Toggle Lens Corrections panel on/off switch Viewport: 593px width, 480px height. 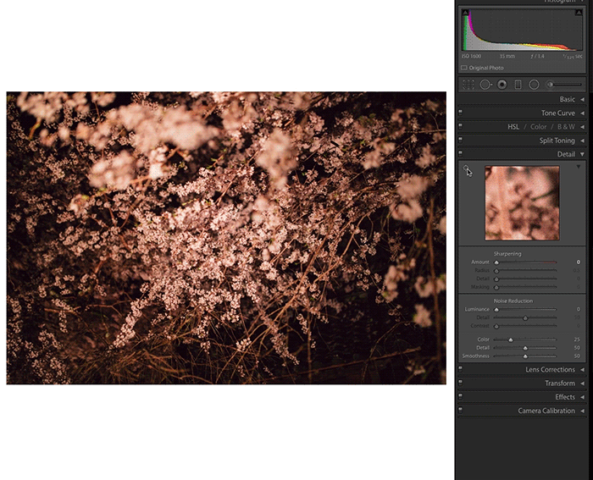[x=460, y=369]
